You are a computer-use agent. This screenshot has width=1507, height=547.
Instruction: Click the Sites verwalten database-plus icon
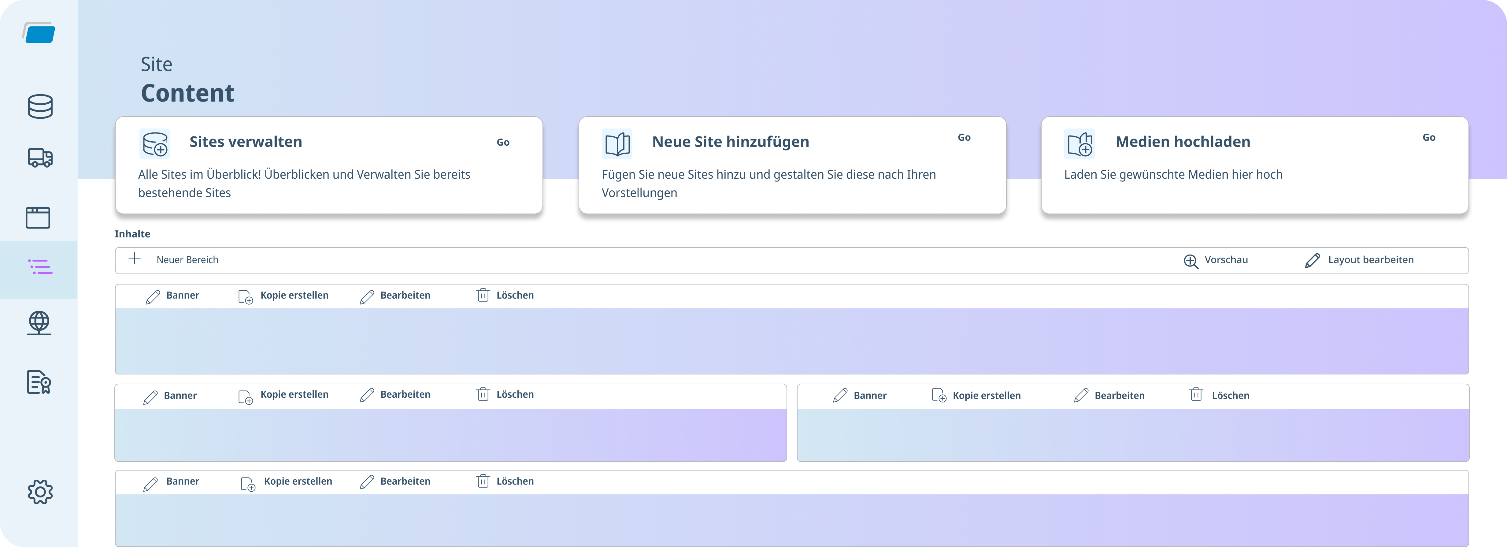[x=155, y=144]
